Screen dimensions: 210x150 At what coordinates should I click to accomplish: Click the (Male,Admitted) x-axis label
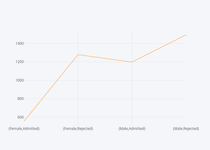(132, 129)
